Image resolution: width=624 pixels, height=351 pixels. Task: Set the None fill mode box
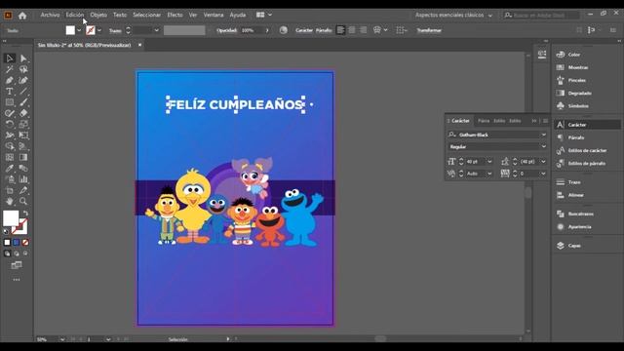click(x=25, y=243)
